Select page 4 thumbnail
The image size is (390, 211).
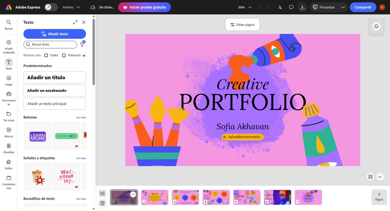pos(216,197)
